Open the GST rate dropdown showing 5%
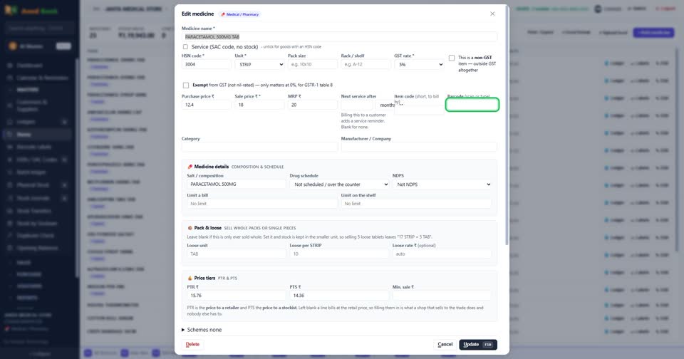This screenshot has width=684, height=359. coord(419,64)
